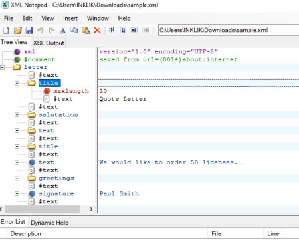The height and width of the screenshot is (252, 299).
Task: Delete node with the red X icon
Action: point(97,30)
